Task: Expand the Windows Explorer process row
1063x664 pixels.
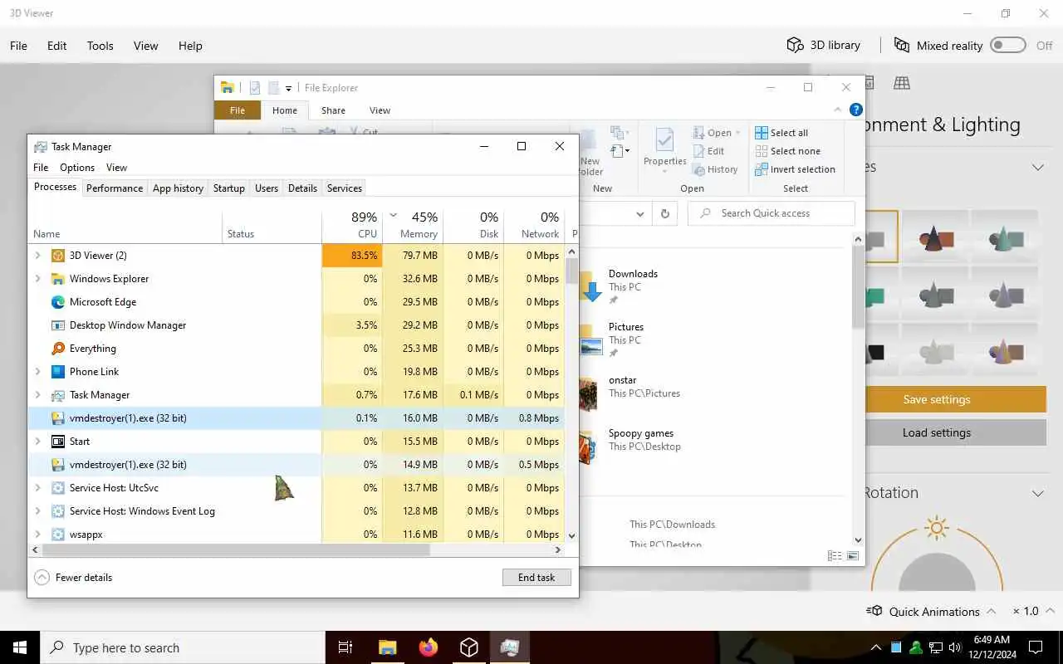Action: (37, 279)
